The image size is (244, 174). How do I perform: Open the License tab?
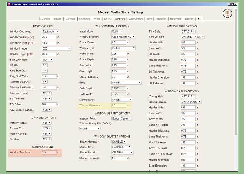[189, 19]
